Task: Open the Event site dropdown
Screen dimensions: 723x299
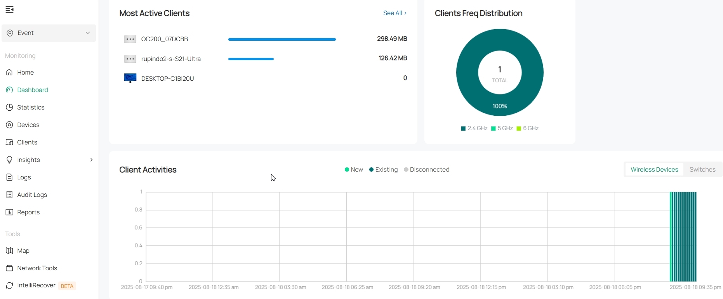Action: pyautogui.click(x=49, y=33)
